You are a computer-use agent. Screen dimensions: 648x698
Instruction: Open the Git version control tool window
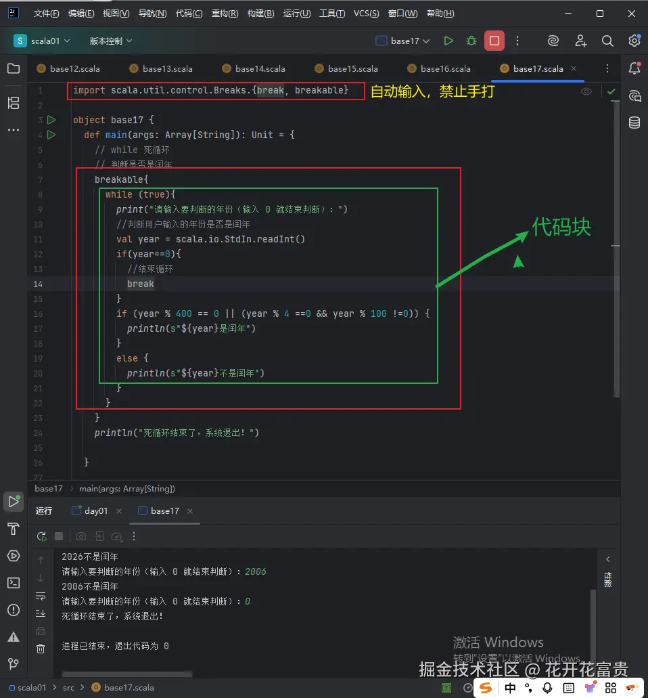(14, 663)
